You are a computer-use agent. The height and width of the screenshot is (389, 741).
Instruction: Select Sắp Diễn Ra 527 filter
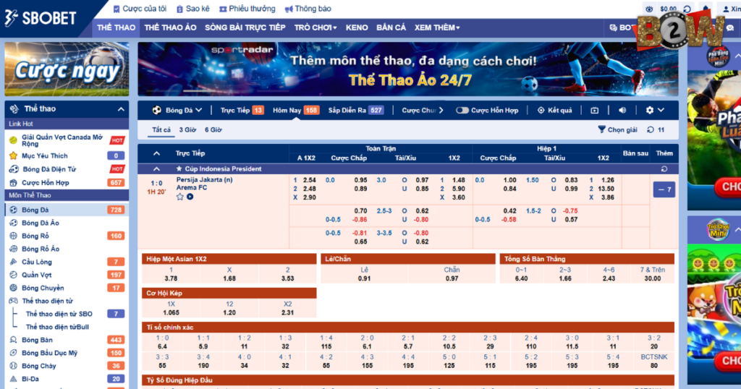(355, 111)
